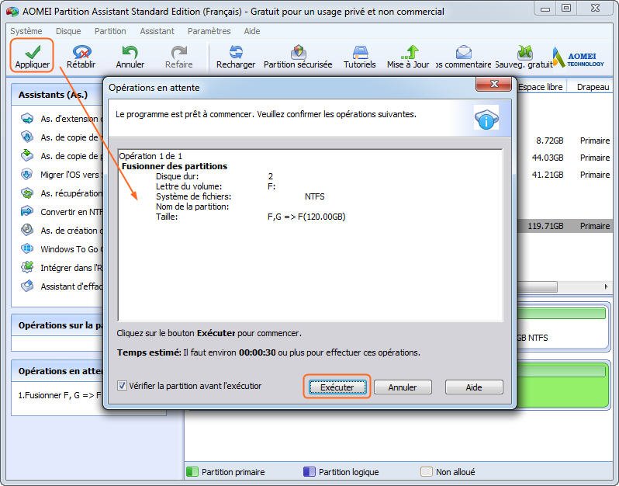
Task: Click the Migrer l'OS wizard icon
Action: coord(27,174)
